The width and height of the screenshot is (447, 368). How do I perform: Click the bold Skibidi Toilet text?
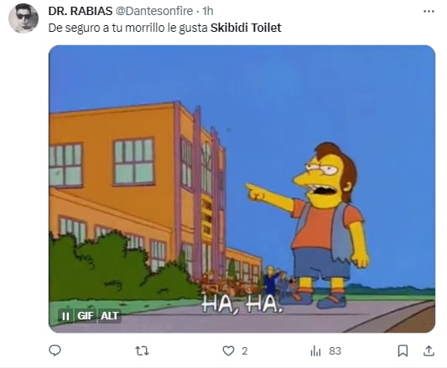point(246,28)
